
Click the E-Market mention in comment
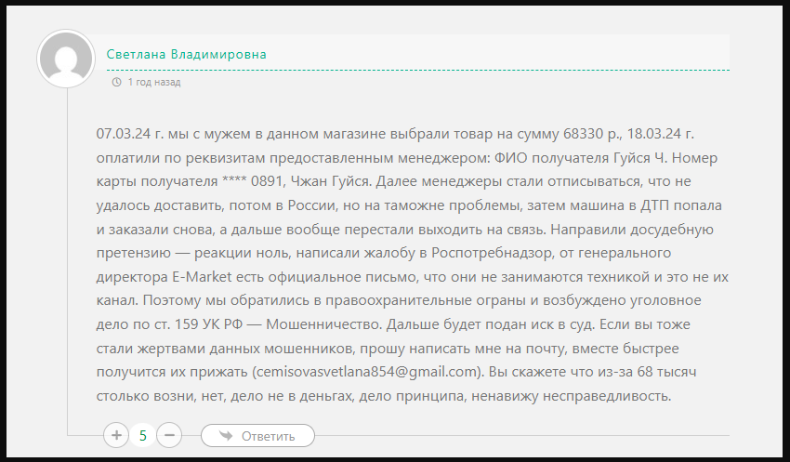coord(205,276)
